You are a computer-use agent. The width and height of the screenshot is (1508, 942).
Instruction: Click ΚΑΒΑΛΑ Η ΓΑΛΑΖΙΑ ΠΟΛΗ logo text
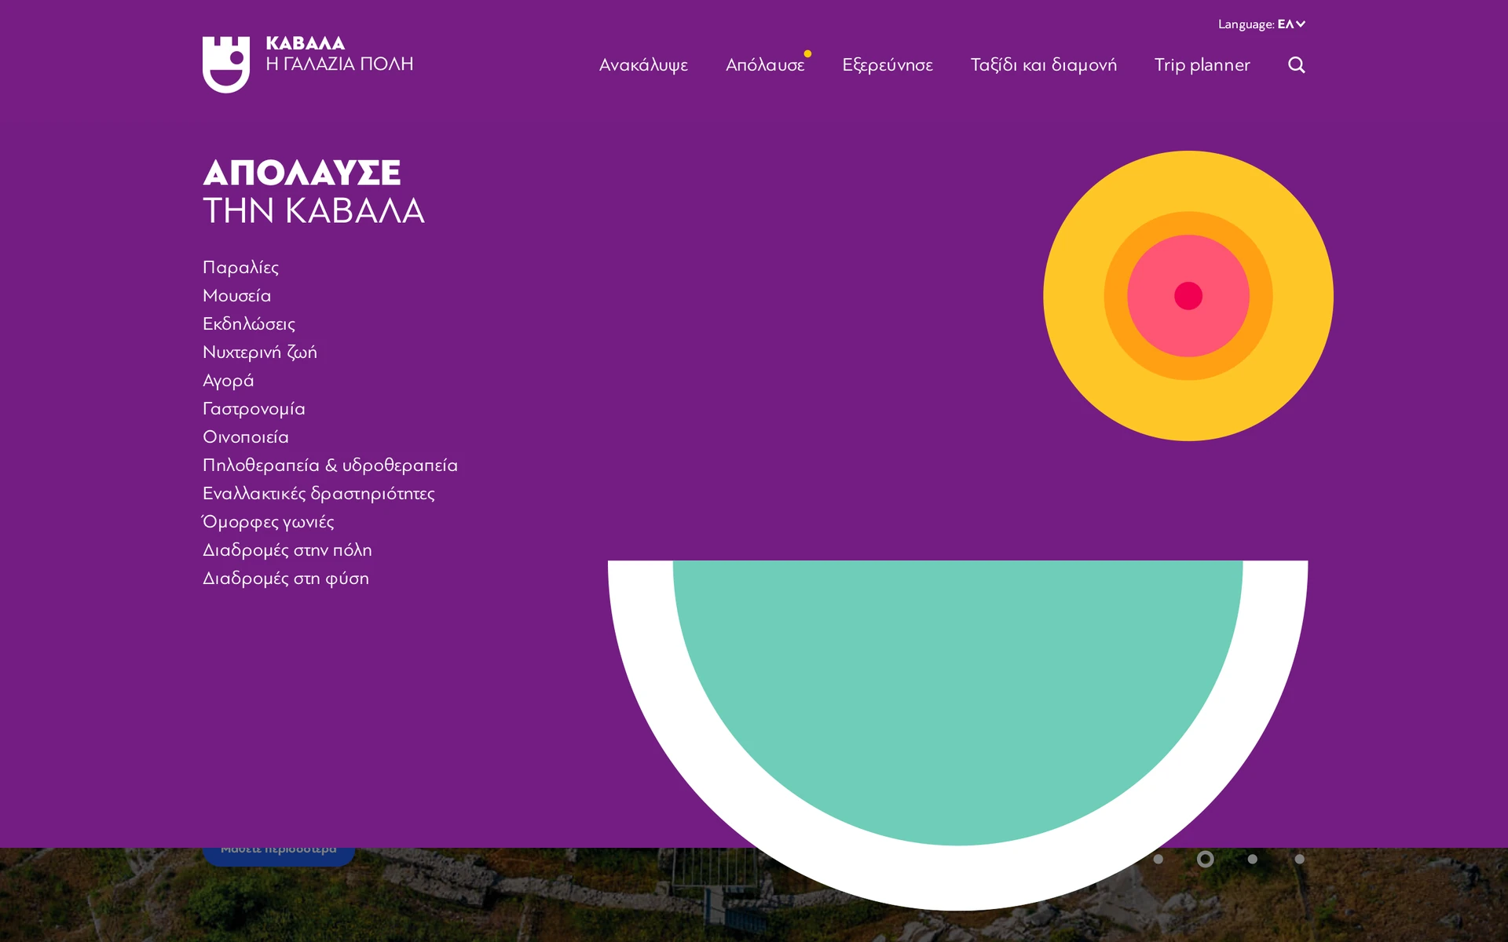click(339, 54)
